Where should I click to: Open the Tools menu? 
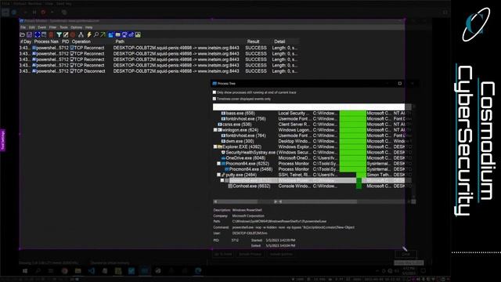[x=63, y=27]
